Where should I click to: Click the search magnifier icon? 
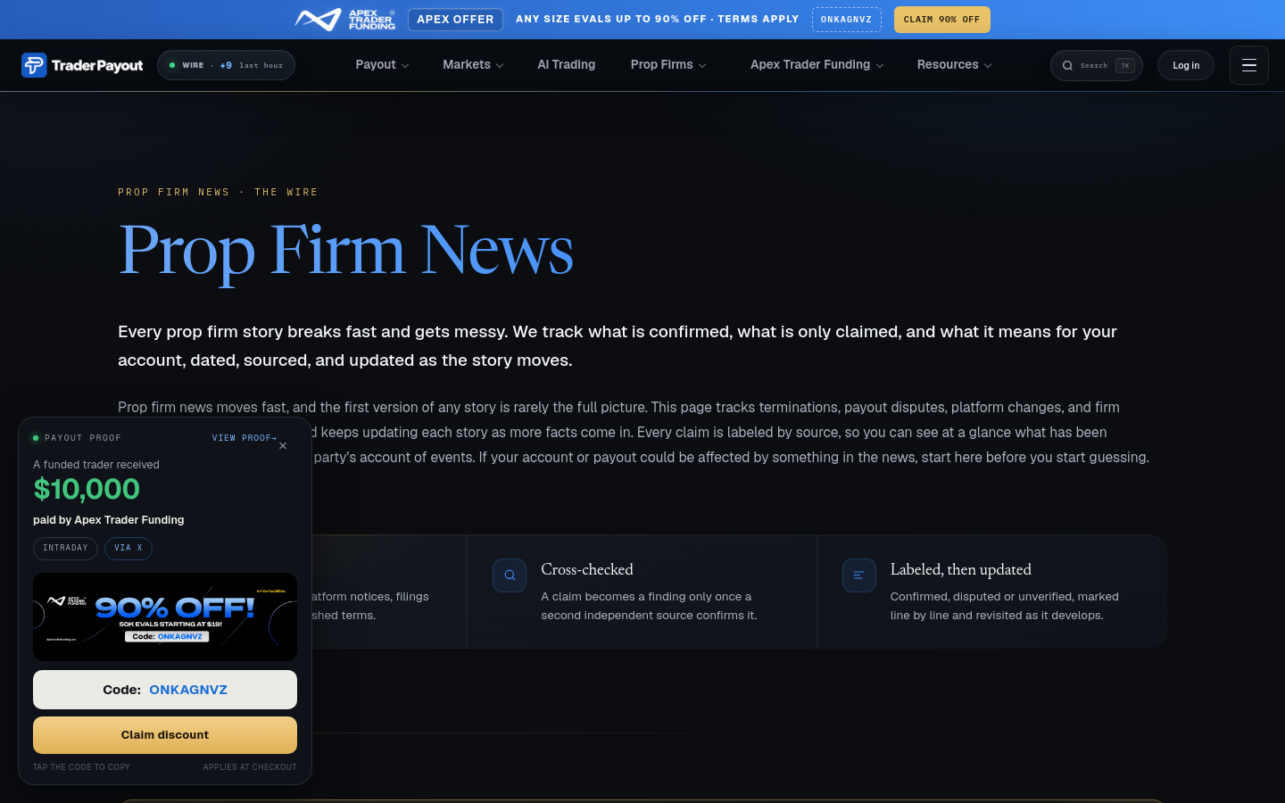point(1067,65)
